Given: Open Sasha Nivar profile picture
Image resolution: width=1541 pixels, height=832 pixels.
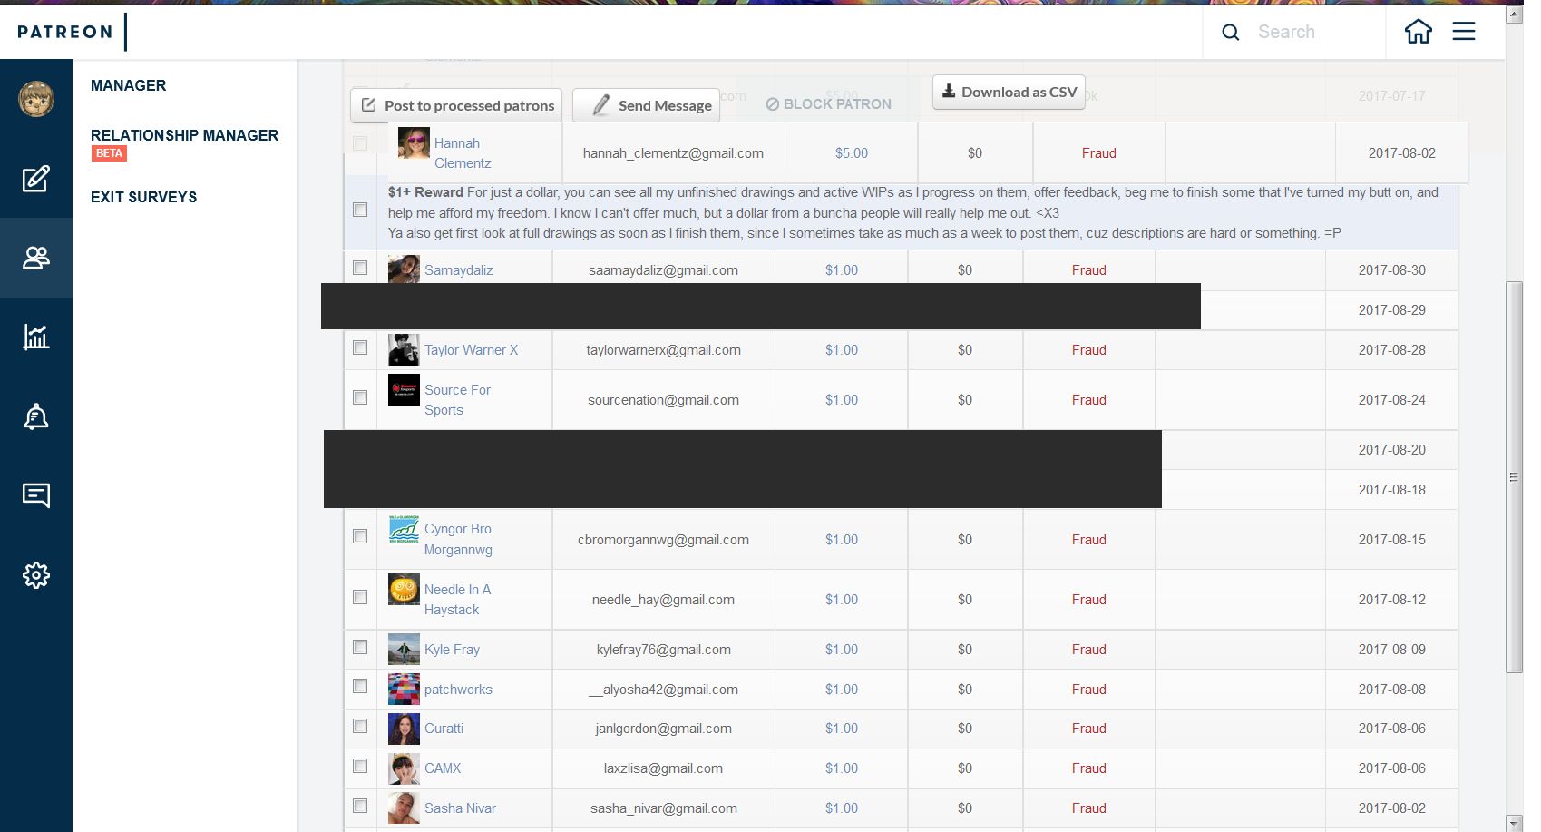Looking at the screenshot, I should [x=404, y=808].
